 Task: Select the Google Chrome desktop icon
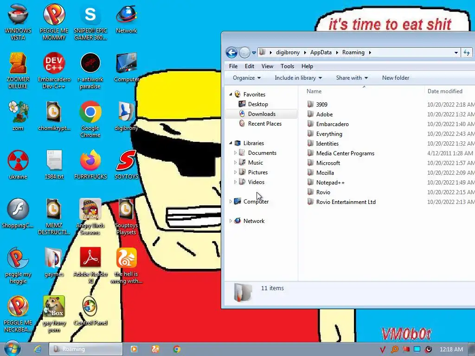point(90,119)
